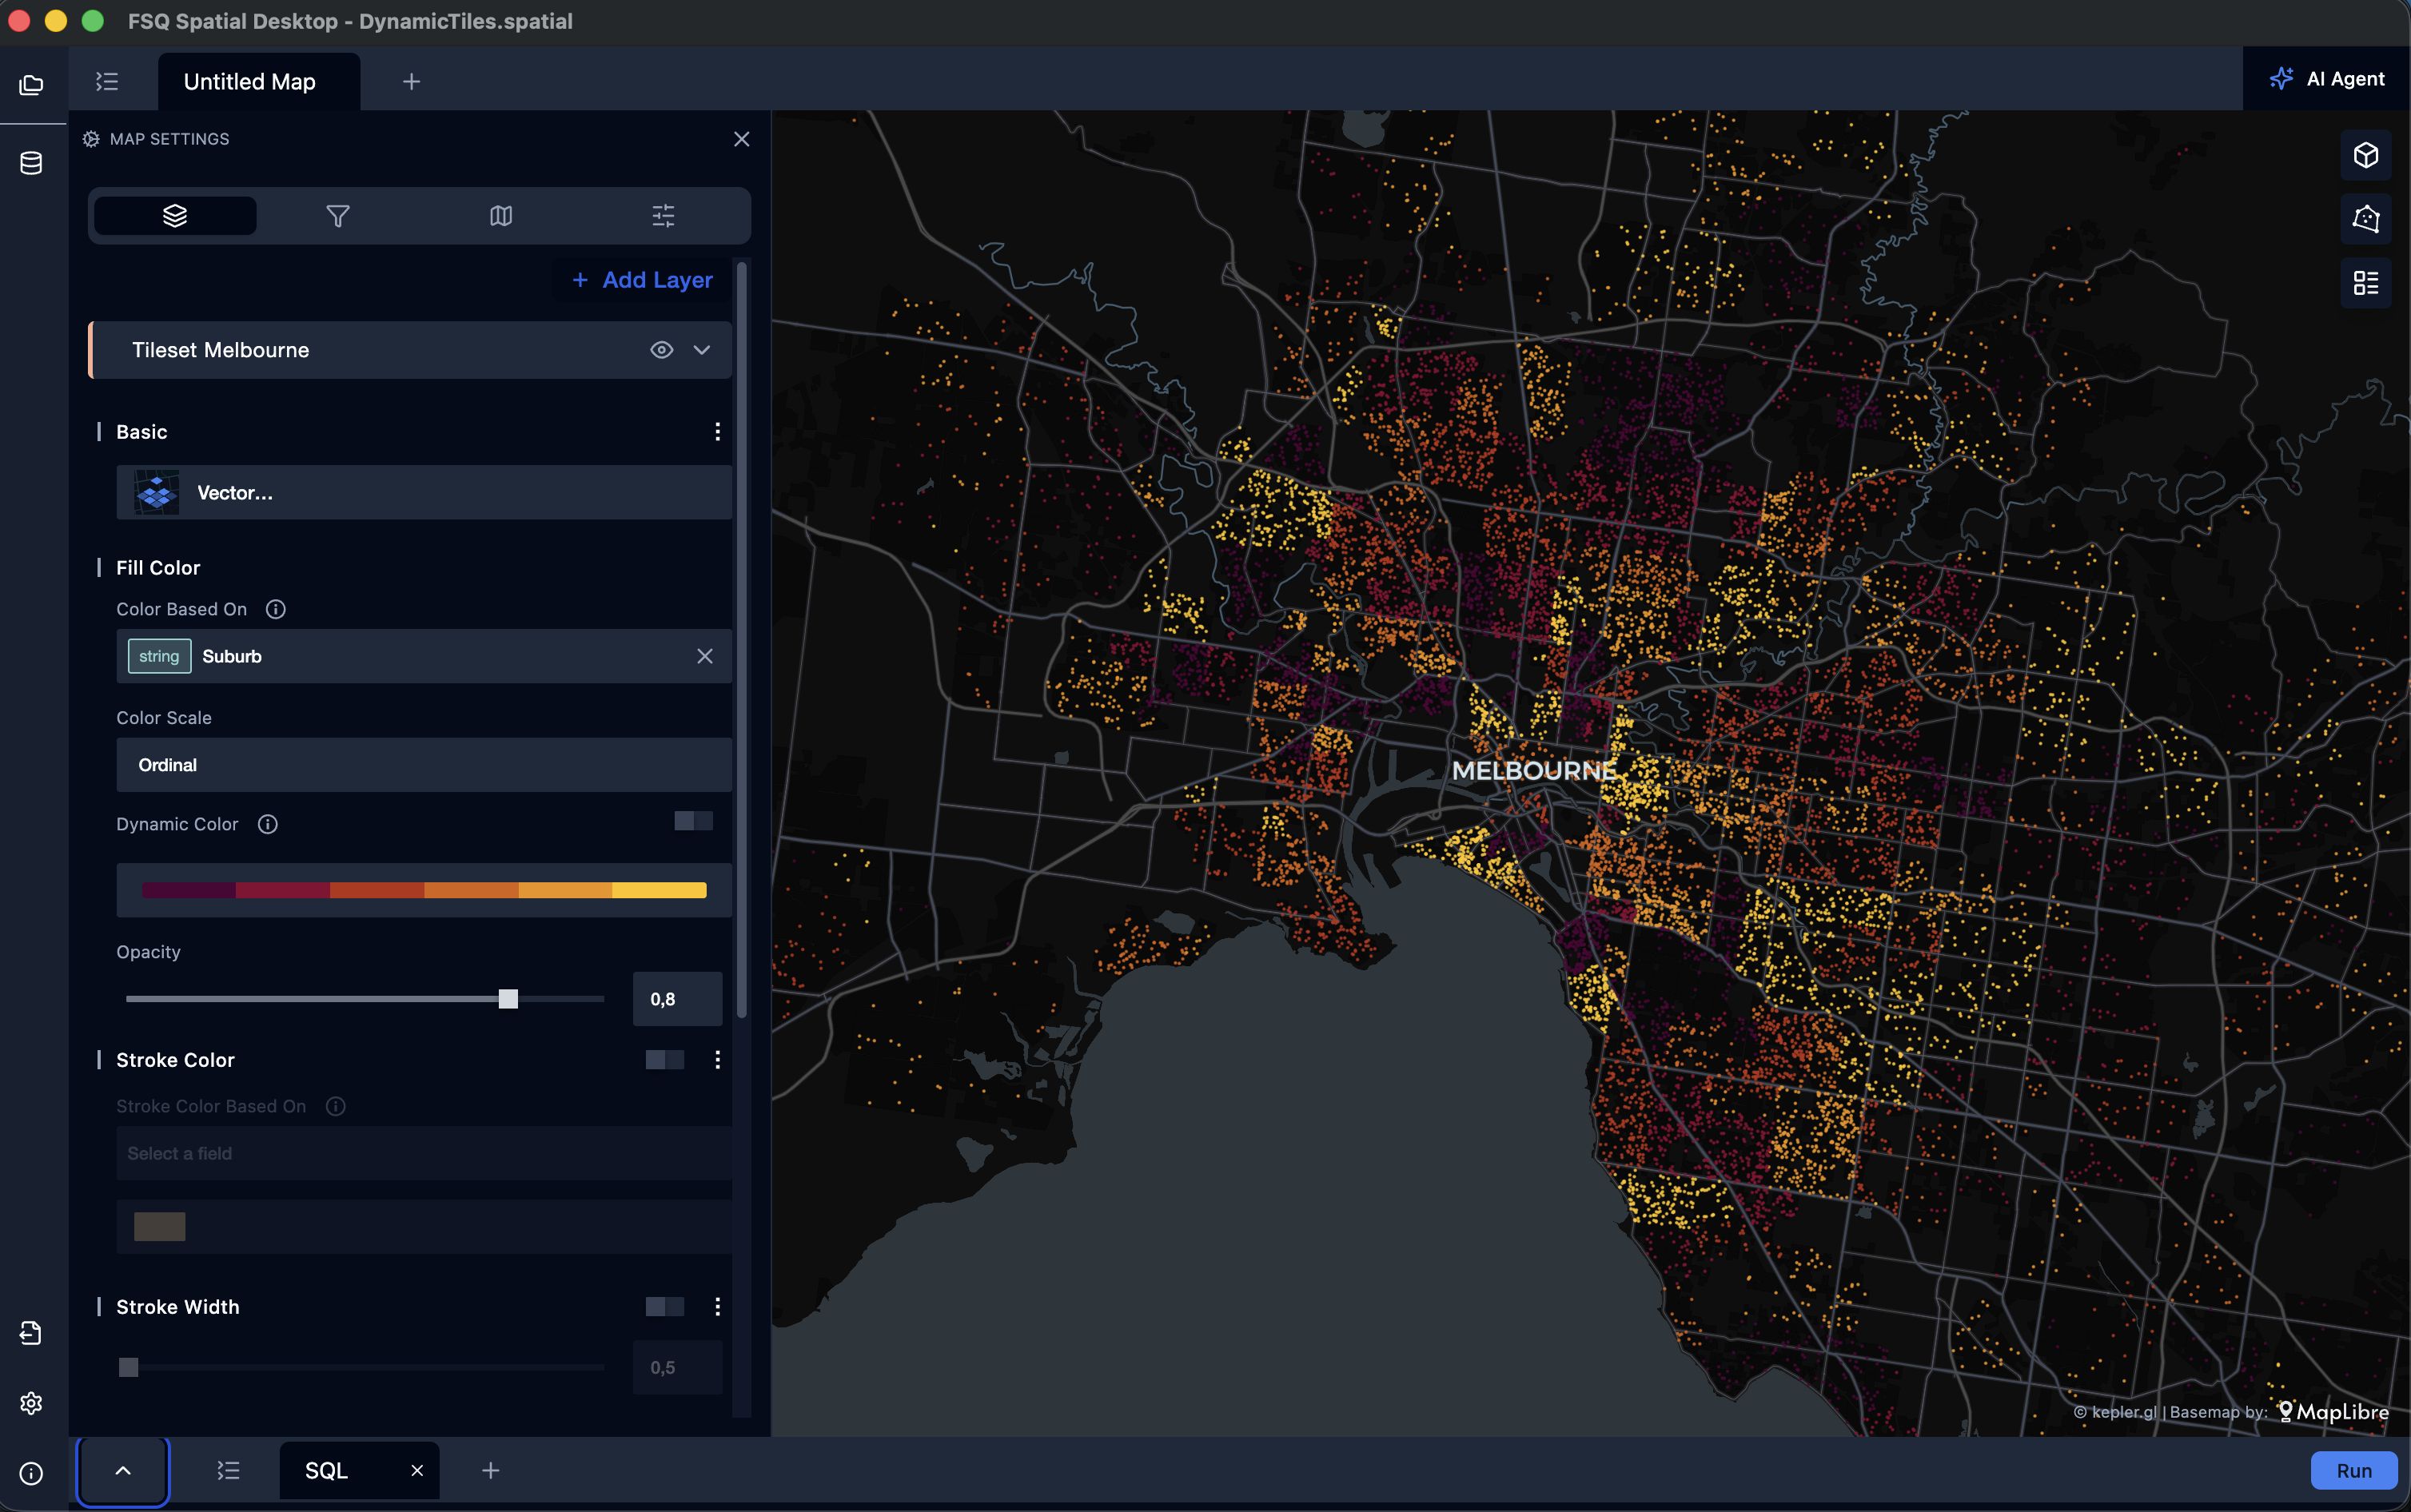This screenshot has height=1512, width=2411.
Task: Enable the Stroke Color toggle
Action: pyautogui.click(x=664, y=1060)
